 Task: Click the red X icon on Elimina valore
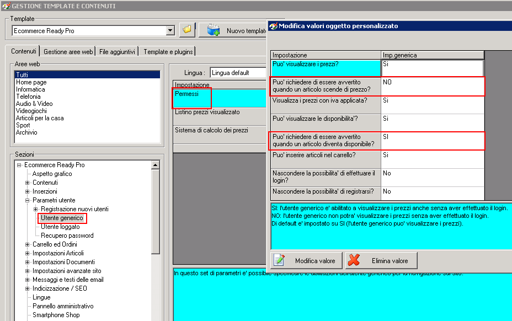tap(354, 260)
